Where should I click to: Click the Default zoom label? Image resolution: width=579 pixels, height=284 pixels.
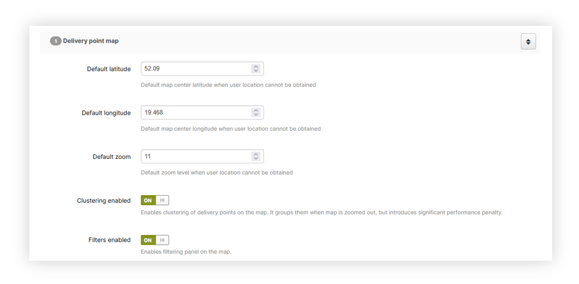point(111,157)
